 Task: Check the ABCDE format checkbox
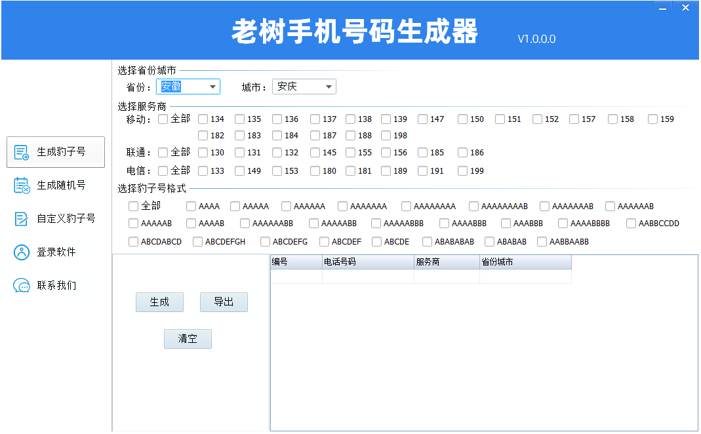pos(376,243)
